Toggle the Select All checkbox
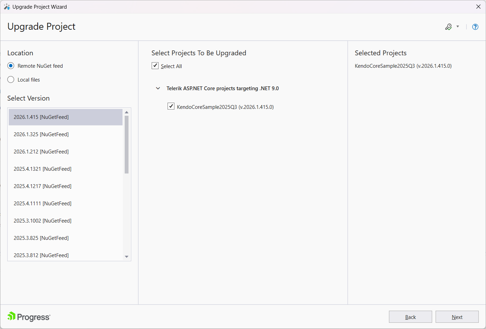 click(155, 66)
